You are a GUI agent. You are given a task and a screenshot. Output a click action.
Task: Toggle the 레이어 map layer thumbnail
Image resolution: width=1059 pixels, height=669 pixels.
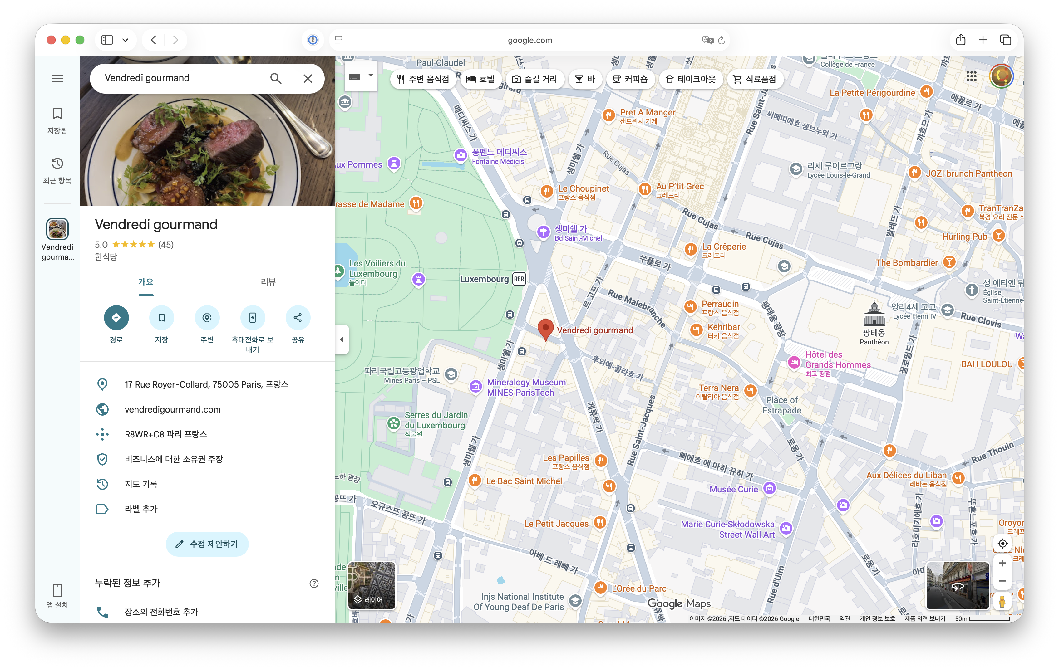point(372,585)
